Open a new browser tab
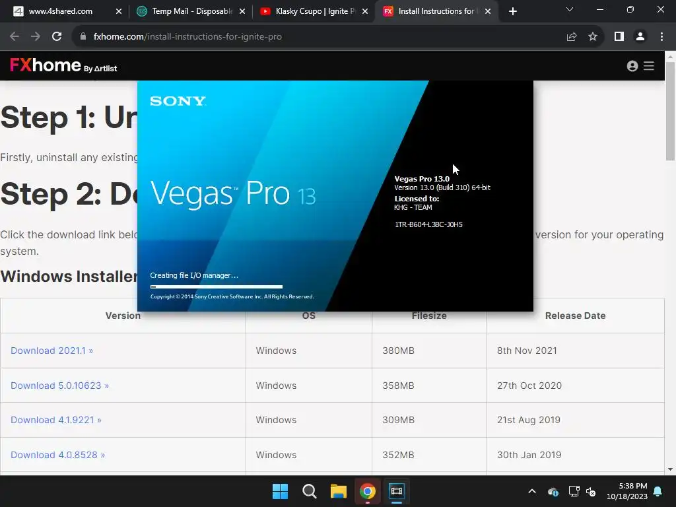This screenshot has height=507, width=676. (x=512, y=12)
